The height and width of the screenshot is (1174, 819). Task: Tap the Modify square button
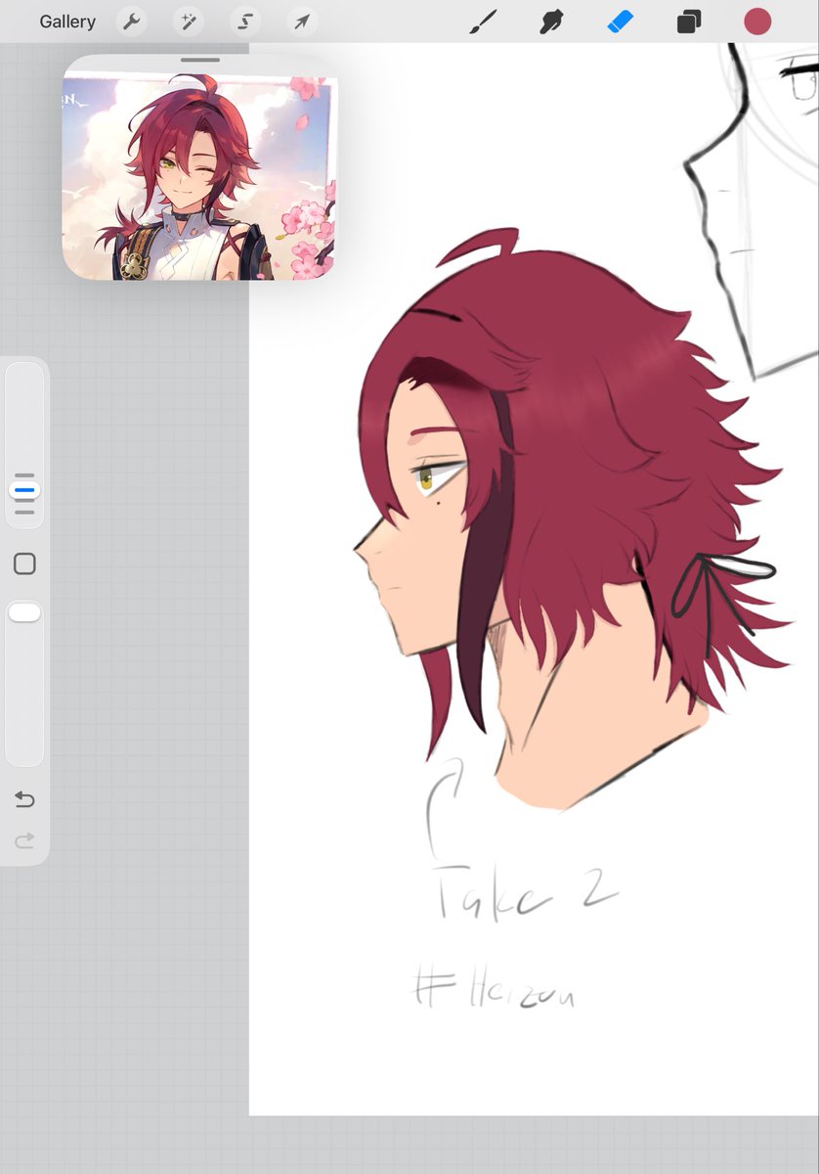pyautogui.click(x=24, y=564)
